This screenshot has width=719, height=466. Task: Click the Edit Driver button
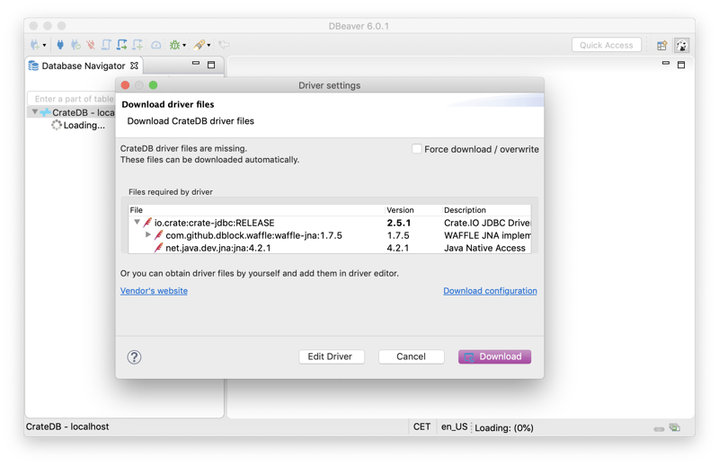331,356
